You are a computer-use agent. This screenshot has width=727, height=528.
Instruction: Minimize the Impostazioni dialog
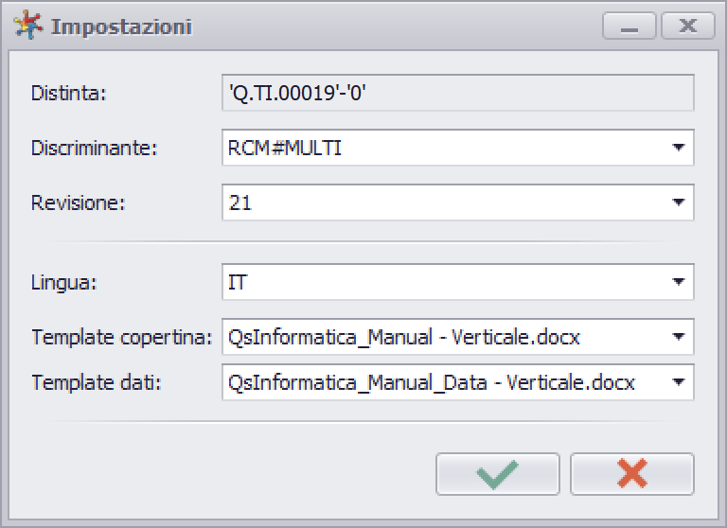[x=629, y=26]
